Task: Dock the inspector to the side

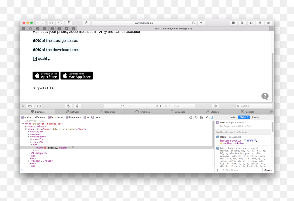Action: coord(39,106)
